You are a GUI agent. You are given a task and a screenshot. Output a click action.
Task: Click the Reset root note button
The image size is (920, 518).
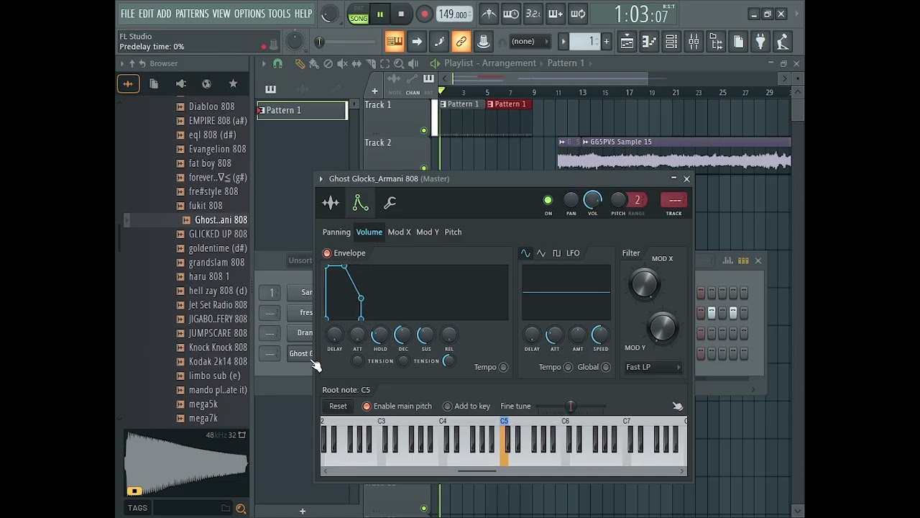338,406
